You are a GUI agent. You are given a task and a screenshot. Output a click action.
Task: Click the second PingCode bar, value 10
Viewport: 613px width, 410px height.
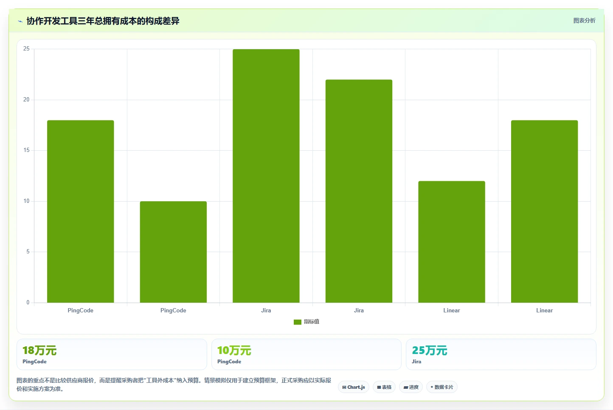pos(173,252)
